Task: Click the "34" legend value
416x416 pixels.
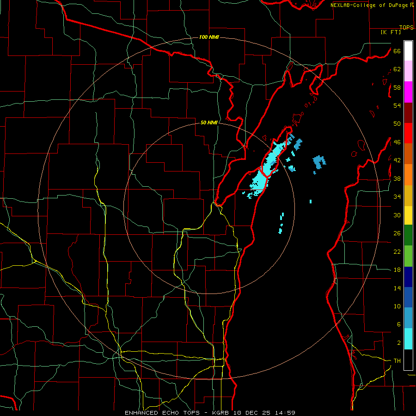Action: (397, 197)
